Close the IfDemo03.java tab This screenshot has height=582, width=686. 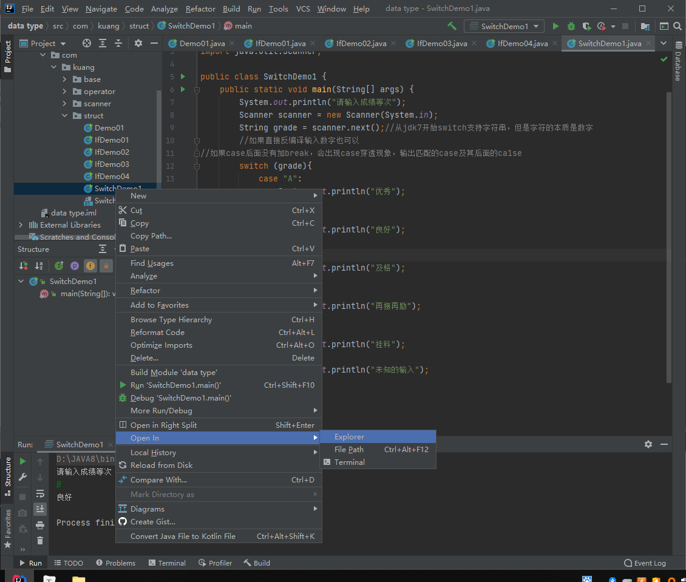click(474, 43)
